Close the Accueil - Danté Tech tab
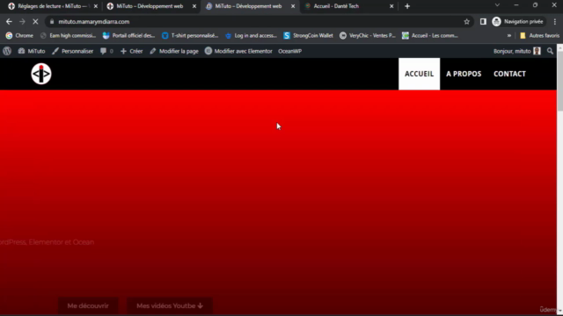This screenshot has width=563, height=316. (391, 6)
